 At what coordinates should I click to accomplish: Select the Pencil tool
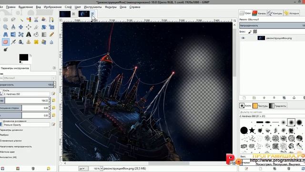point(51,34)
